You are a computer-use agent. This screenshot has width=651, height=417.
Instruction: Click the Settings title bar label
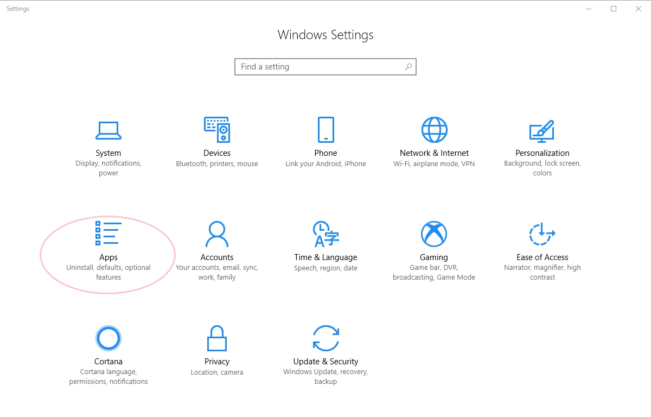pyautogui.click(x=18, y=9)
